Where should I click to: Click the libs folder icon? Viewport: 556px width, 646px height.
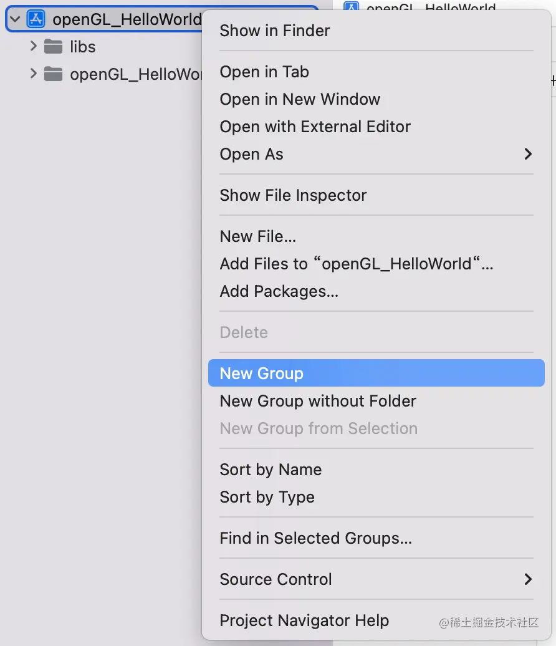pyautogui.click(x=53, y=47)
